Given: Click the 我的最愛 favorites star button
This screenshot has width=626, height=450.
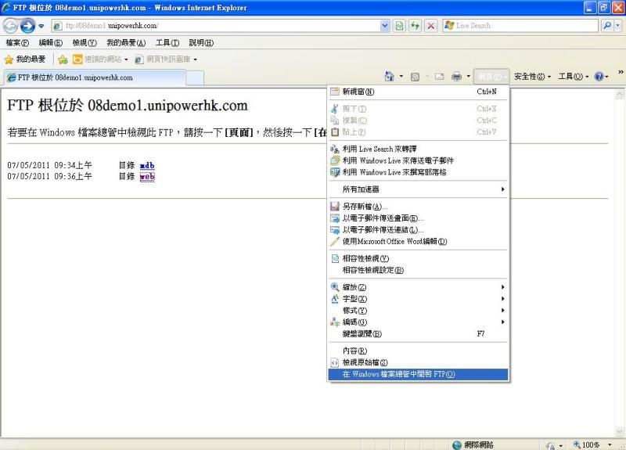Looking at the screenshot, I should click(x=25, y=59).
